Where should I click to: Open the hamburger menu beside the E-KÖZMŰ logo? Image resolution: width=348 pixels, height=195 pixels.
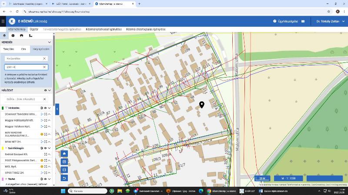pos(3,21)
